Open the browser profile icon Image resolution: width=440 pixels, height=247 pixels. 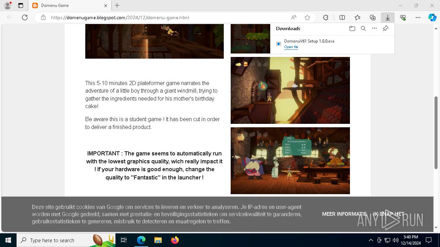pos(8,5)
